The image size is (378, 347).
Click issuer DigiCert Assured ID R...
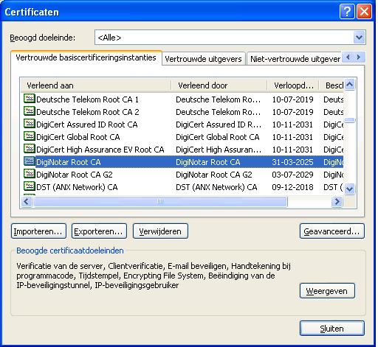coord(219,125)
